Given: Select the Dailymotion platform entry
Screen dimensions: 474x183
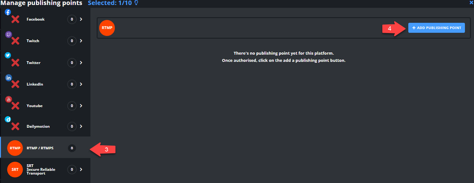Looking at the screenshot, I should tap(46, 126).
